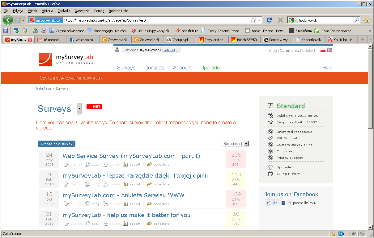Image resolution: width=374 pixels, height=238 pixels.
Task: Switch to the Cokupic.pl tab
Action: click(180, 40)
